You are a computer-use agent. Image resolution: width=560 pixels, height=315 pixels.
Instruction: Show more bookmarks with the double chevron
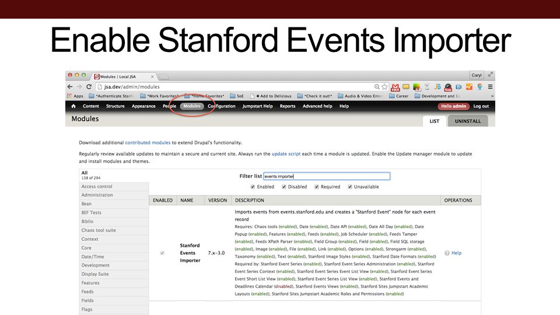point(492,96)
